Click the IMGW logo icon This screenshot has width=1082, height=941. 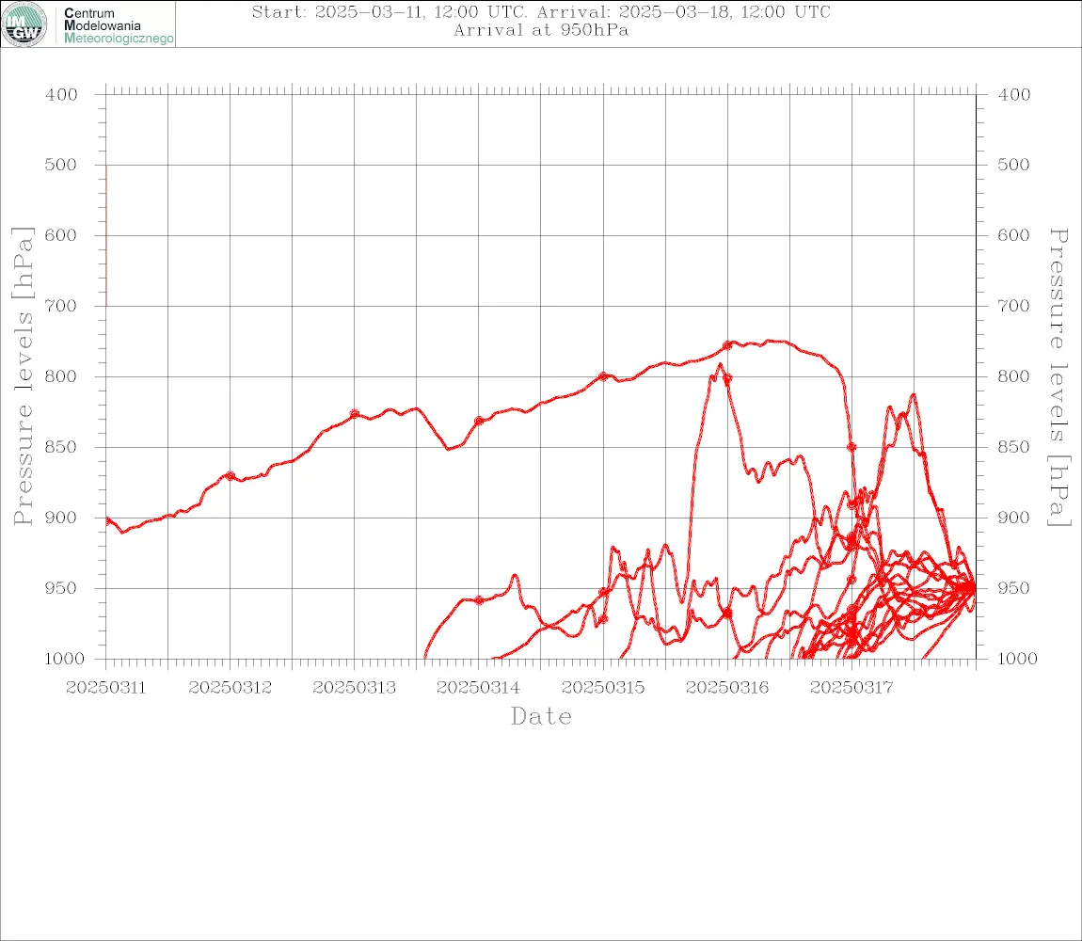pyautogui.click(x=24, y=24)
